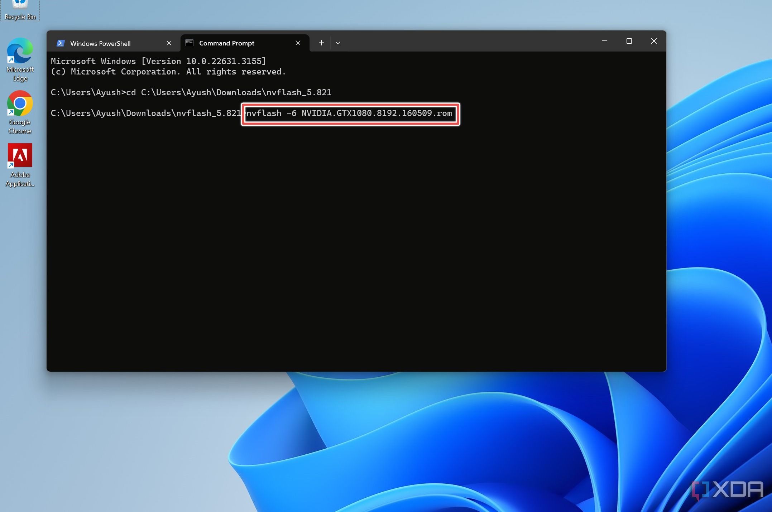Click the PowerShell tab icon

[61, 43]
